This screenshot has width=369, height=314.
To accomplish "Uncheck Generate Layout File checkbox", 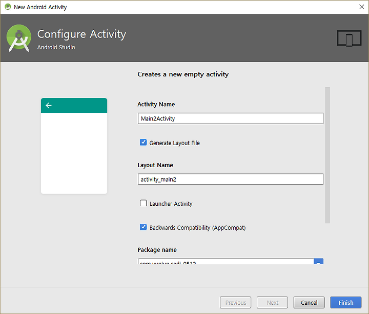I will point(143,142).
